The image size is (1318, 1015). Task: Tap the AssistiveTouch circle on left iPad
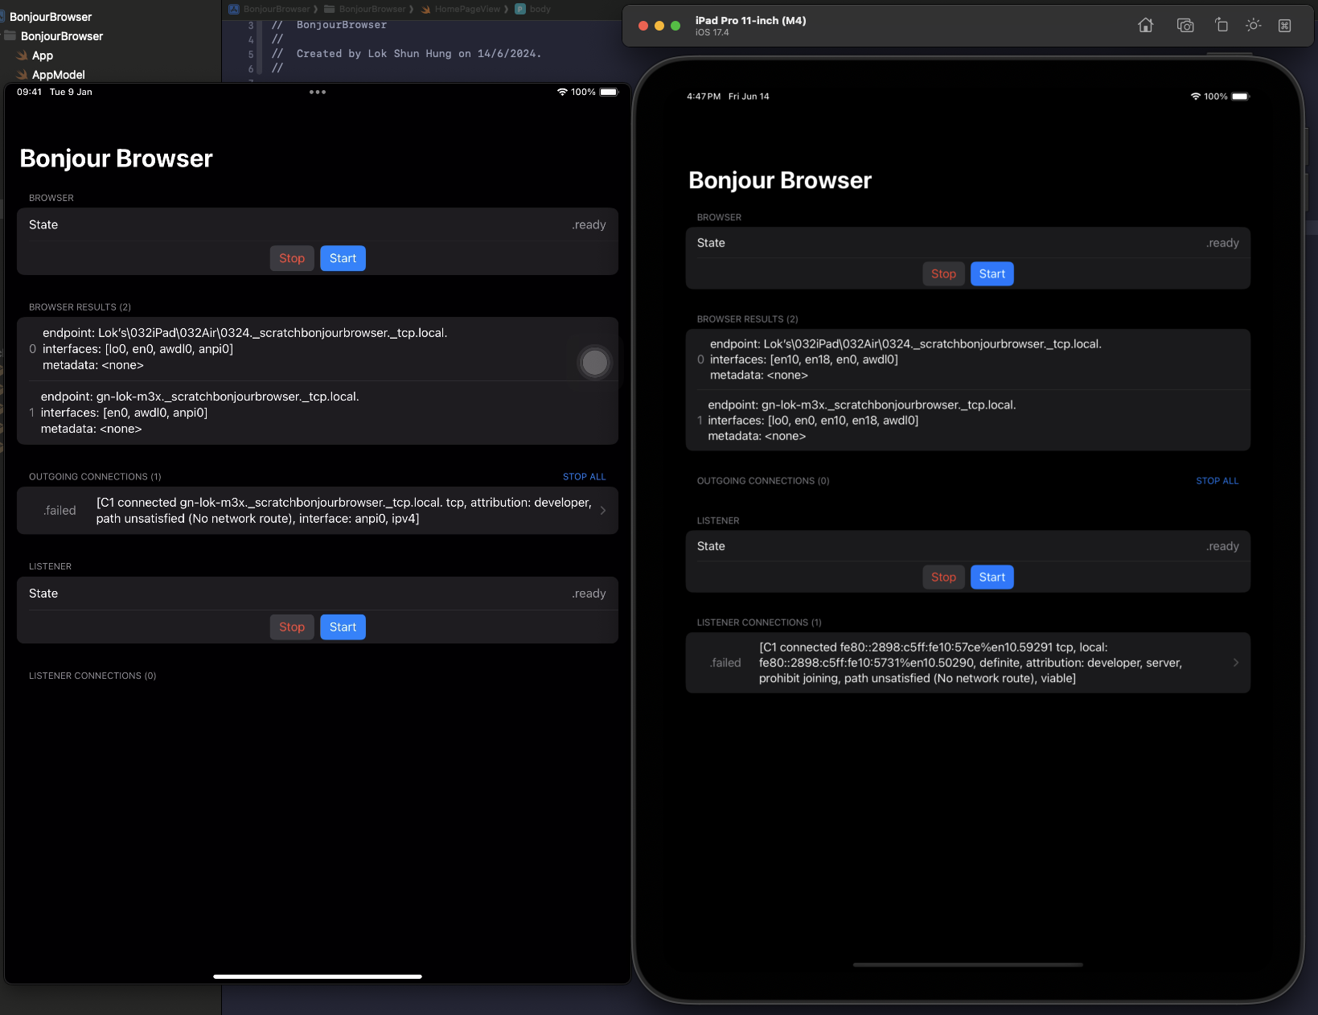tap(595, 363)
